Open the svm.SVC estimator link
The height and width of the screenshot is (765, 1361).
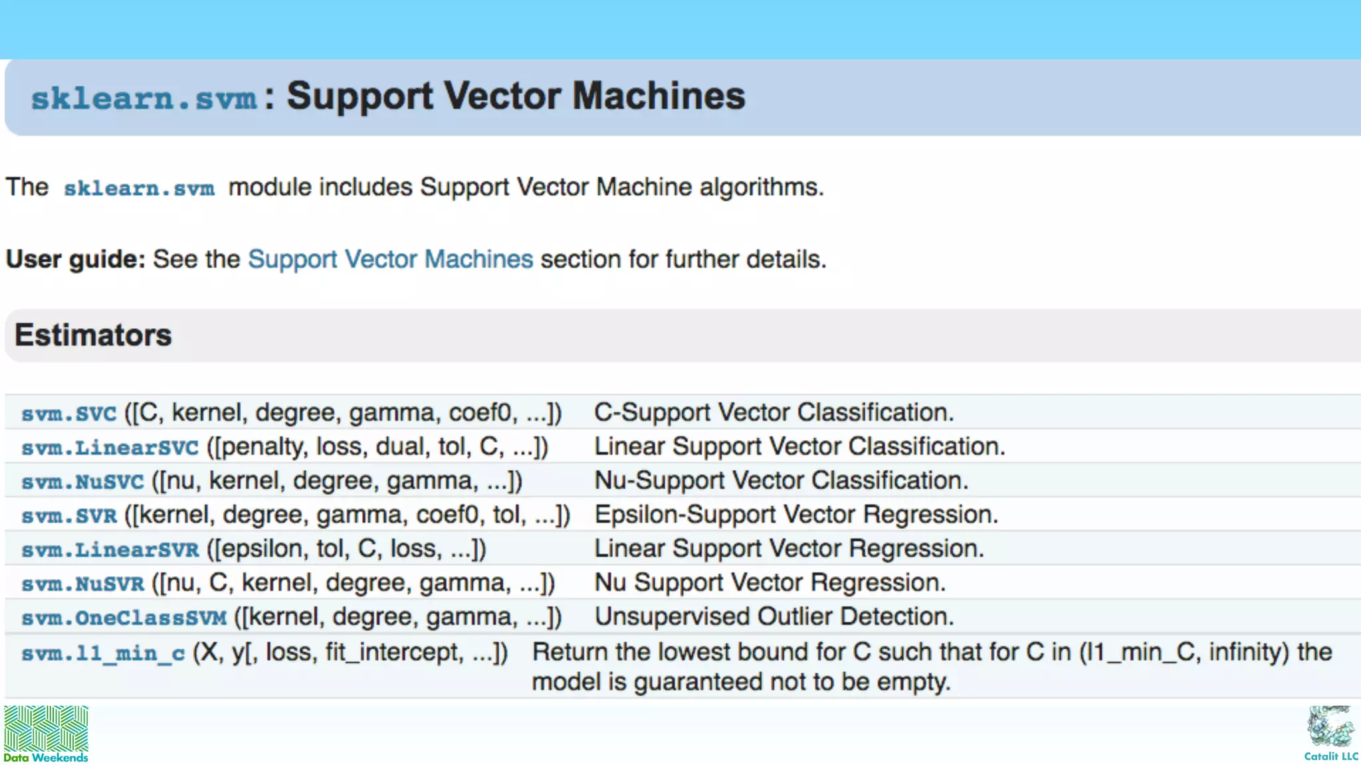(x=69, y=414)
